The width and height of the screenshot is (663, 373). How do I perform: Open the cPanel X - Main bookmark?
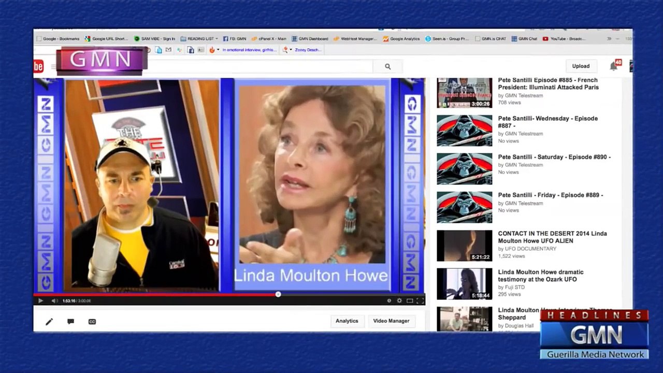click(269, 39)
